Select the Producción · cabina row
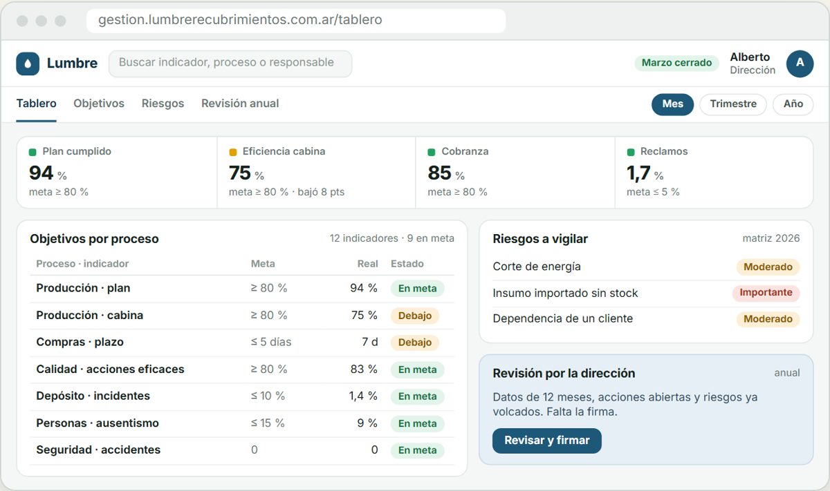The height and width of the screenshot is (491, 830). (x=242, y=316)
